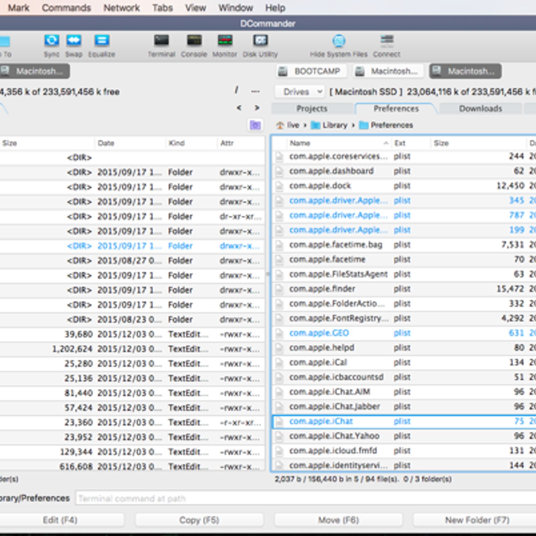Click the Library breadcrumb folder
This screenshot has height=536, width=536.
329,125
